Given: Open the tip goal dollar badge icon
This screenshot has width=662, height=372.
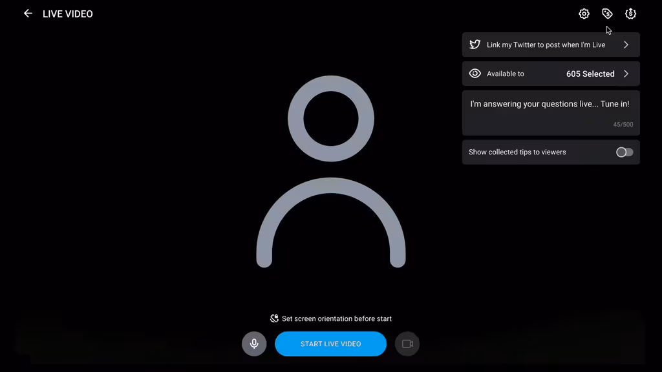Looking at the screenshot, I should click(630, 14).
